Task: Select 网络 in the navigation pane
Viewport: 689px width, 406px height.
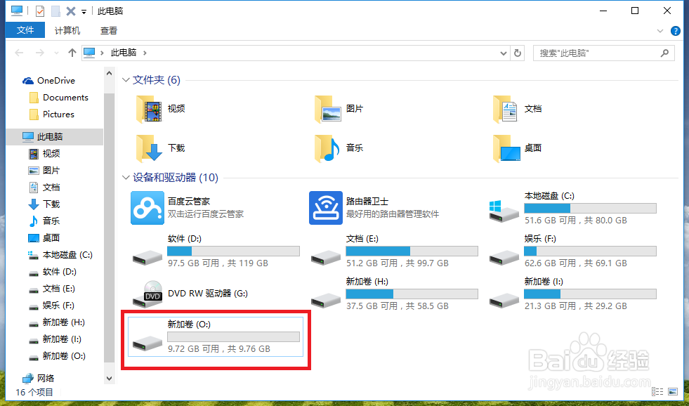Action: pos(39,378)
